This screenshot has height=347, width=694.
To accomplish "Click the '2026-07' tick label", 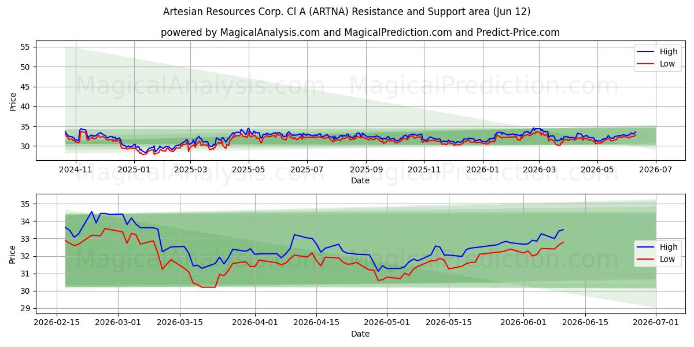I will 655,169.
